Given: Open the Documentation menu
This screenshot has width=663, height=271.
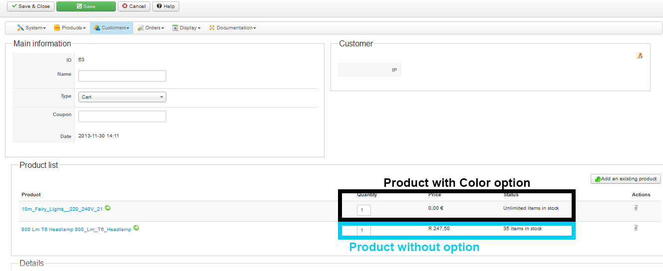Looking at the screenshot, I should 233,28.
